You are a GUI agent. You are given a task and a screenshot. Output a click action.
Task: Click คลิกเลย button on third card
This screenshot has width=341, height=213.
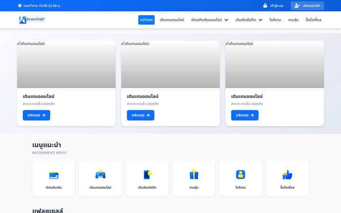click(x=245, y=115)
